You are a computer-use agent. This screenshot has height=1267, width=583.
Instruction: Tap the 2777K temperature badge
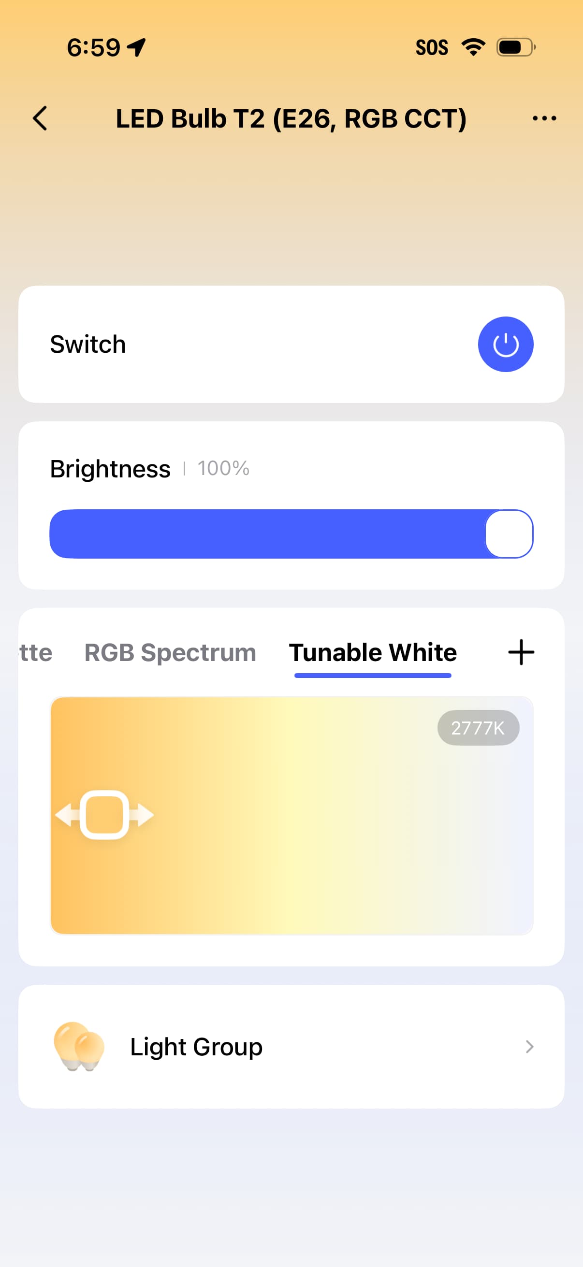tap(478, 728)
